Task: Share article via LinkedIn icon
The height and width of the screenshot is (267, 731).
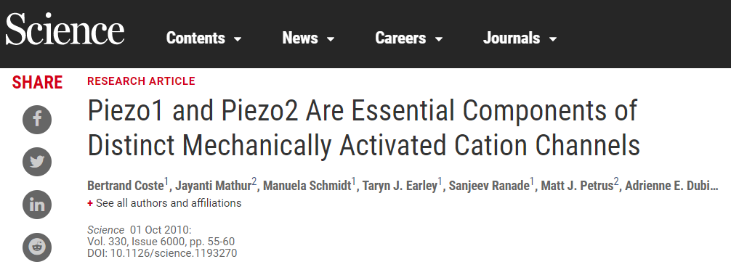Action: (x=37, y=205)
